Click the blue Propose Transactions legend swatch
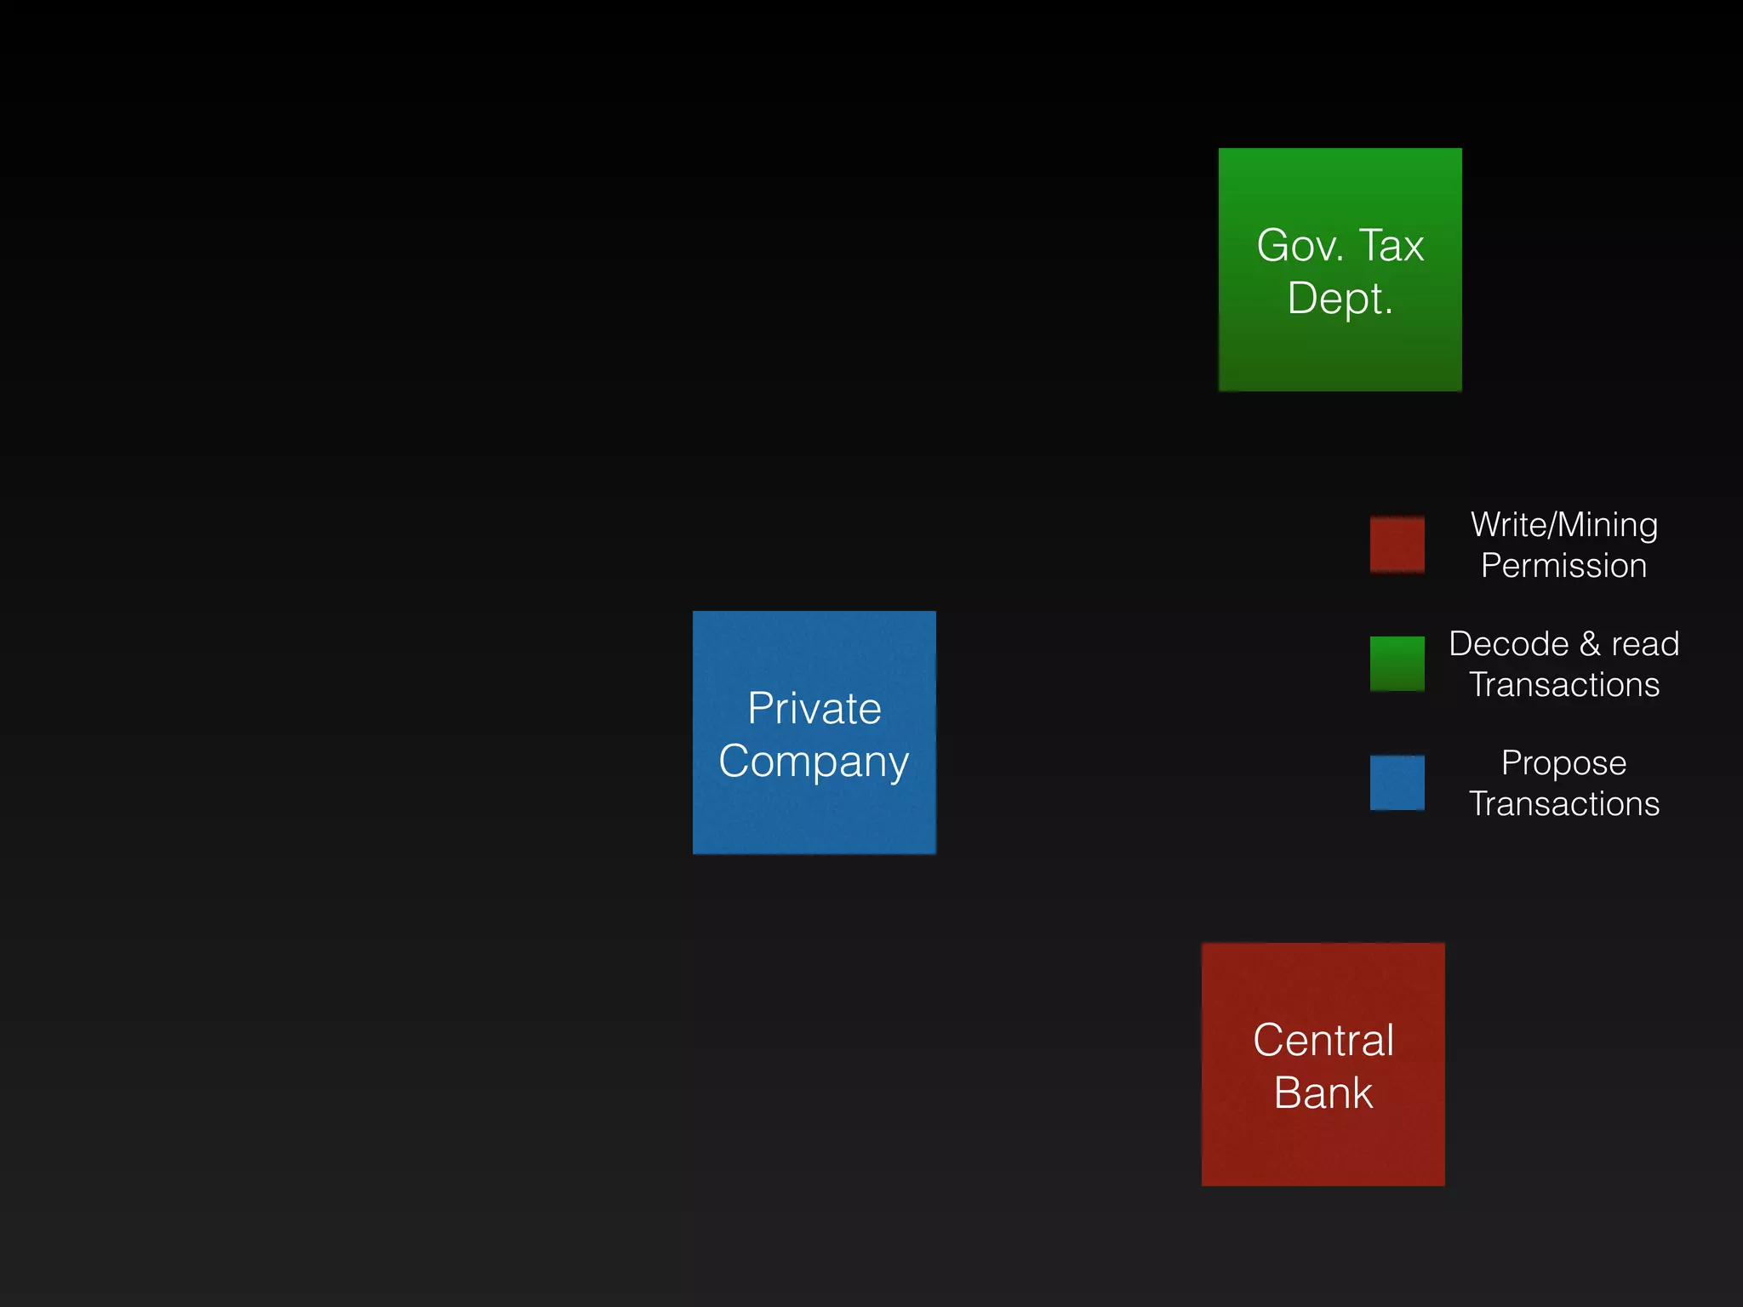This screenshot has width=1743, height=1307. pos(1397,783)
